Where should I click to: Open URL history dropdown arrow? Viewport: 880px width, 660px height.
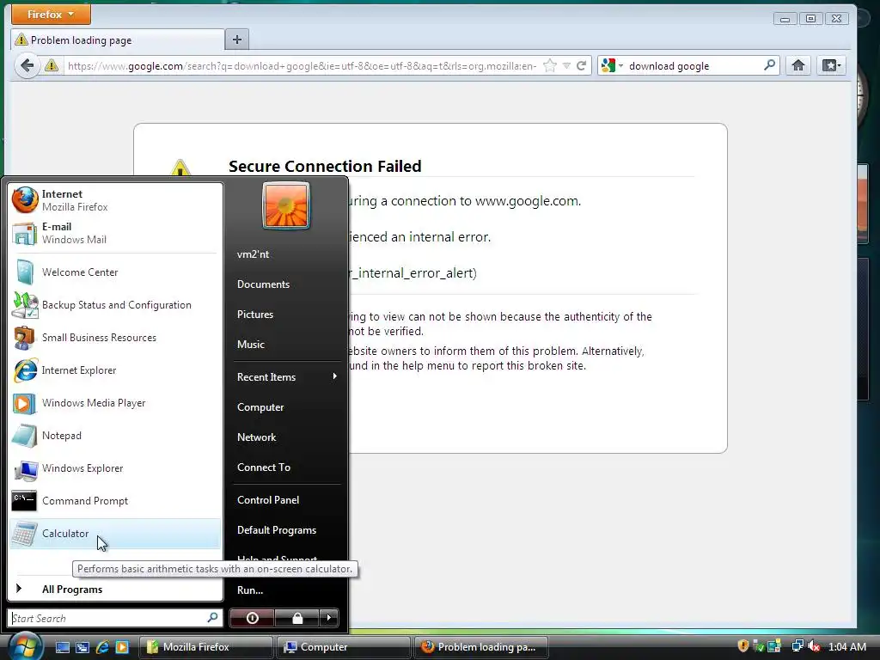(x=567, y=65)
